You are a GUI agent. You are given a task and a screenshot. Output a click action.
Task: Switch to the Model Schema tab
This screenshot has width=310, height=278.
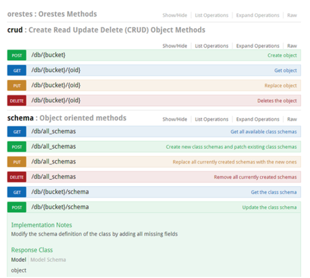point(48,260)
